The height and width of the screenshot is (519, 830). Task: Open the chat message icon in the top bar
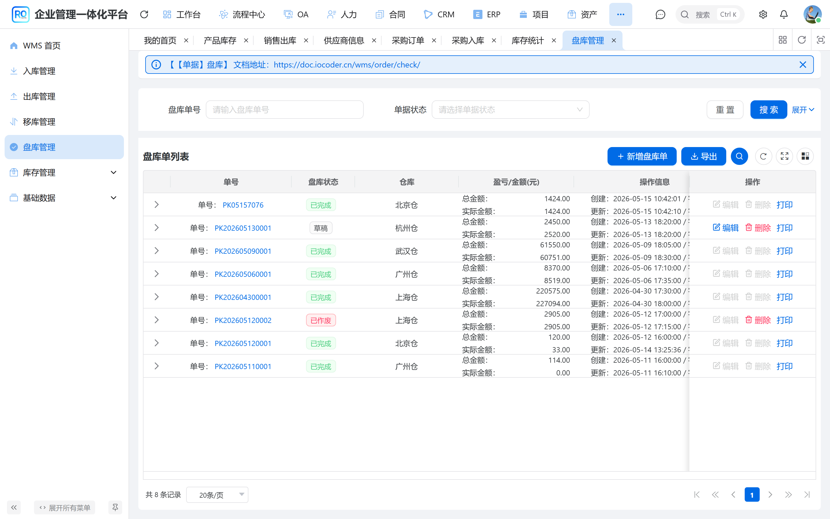(660, 14)
